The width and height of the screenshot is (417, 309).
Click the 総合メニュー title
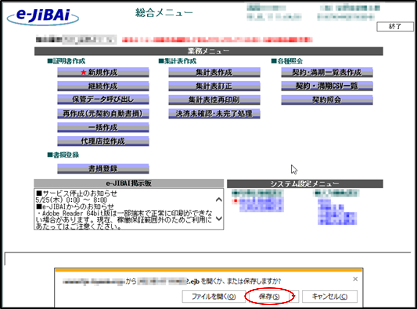[164, 13]
